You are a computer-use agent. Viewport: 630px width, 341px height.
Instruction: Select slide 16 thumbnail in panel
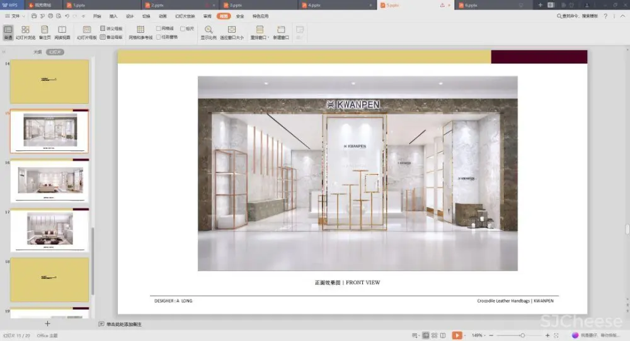click(x=49, y=181)
